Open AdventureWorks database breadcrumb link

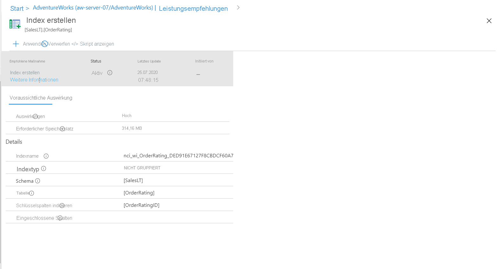coord(93,8)
